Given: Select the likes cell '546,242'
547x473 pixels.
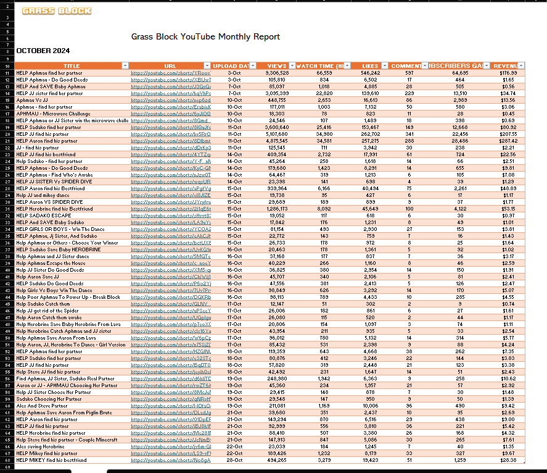Looking at the screenshot, I should [370, 73].
